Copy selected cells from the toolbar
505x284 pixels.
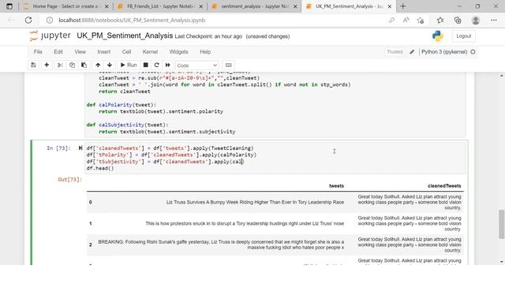tap(72, 65)
